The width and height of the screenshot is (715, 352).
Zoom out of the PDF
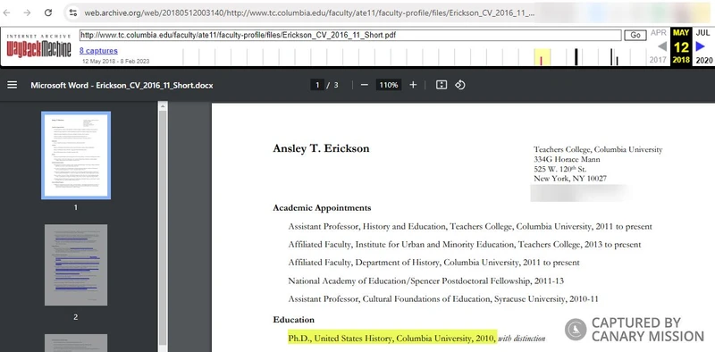pyautogui.click(x=365, y=85)
